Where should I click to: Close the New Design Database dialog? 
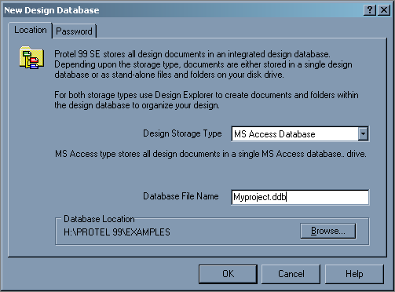pyautogui.click(x=384, y=10)
